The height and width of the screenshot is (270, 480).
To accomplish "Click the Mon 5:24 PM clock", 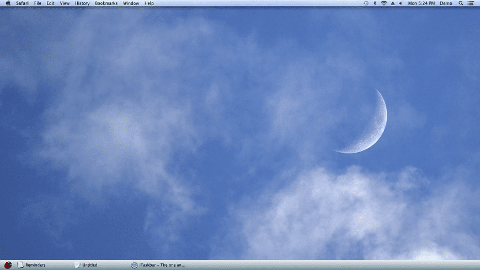I will (421, 3).
